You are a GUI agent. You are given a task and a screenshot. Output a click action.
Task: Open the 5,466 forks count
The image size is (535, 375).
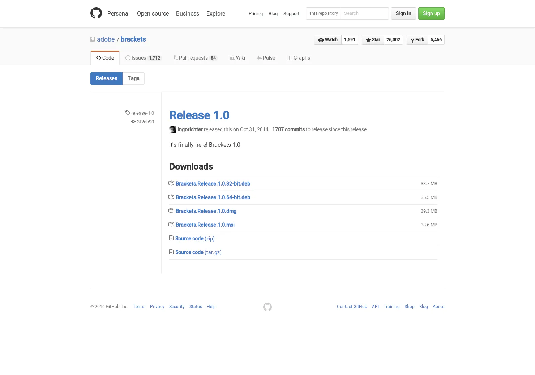coord(436,40)
